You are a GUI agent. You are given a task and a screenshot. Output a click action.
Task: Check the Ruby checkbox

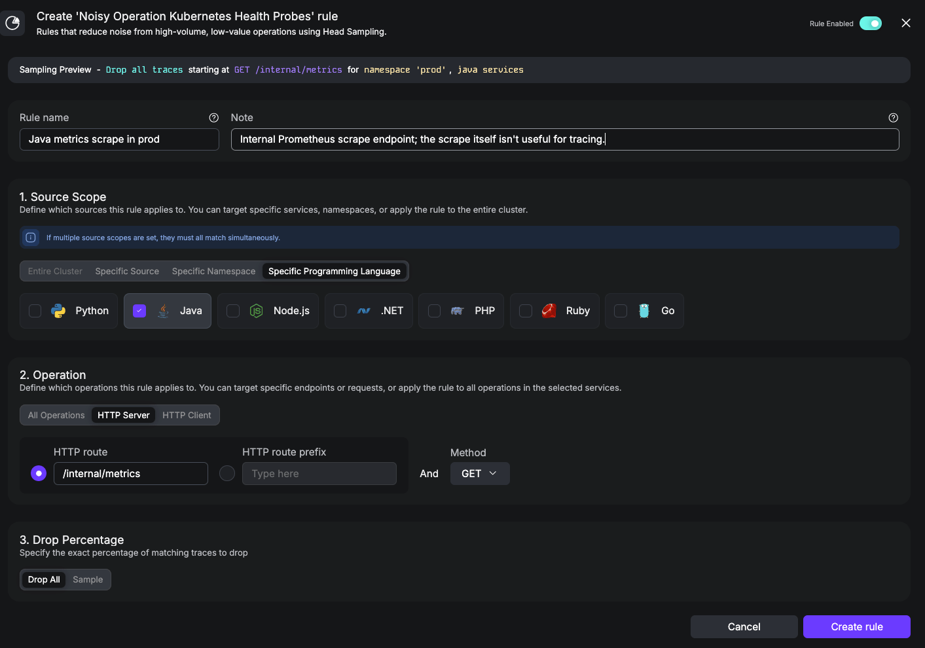[526, 311]
